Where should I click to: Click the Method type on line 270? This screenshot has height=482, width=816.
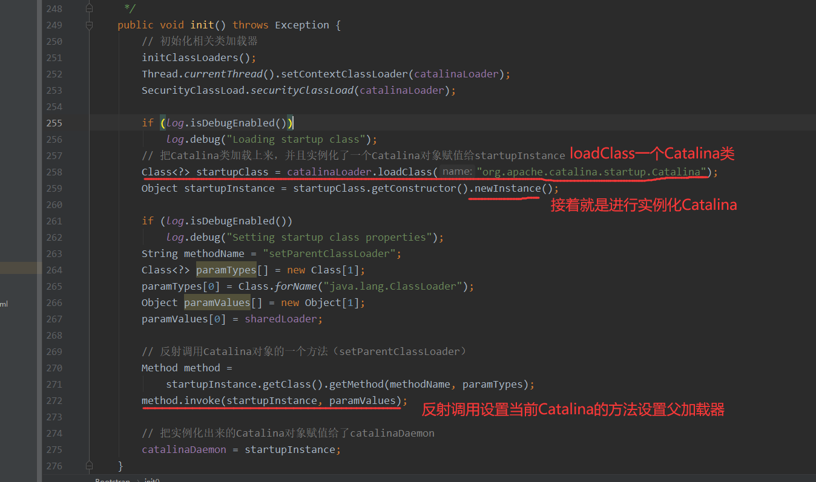point(160,368)
